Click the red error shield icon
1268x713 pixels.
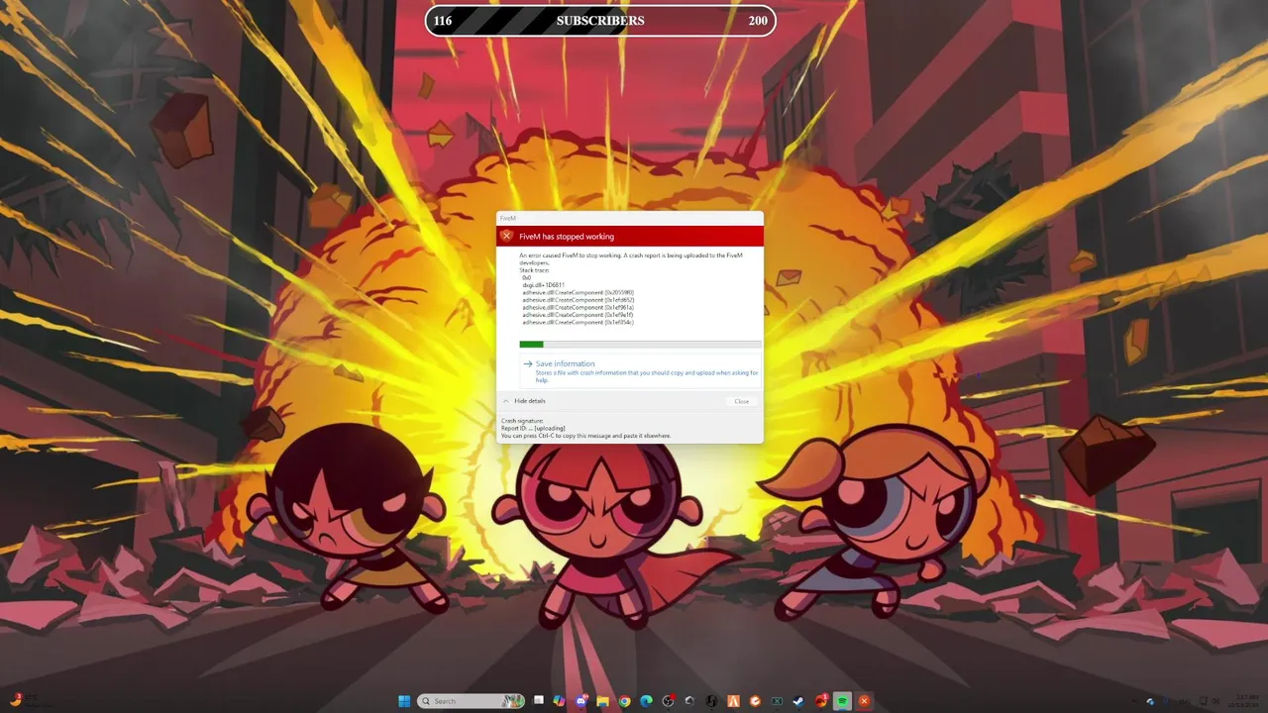(506, 236)
